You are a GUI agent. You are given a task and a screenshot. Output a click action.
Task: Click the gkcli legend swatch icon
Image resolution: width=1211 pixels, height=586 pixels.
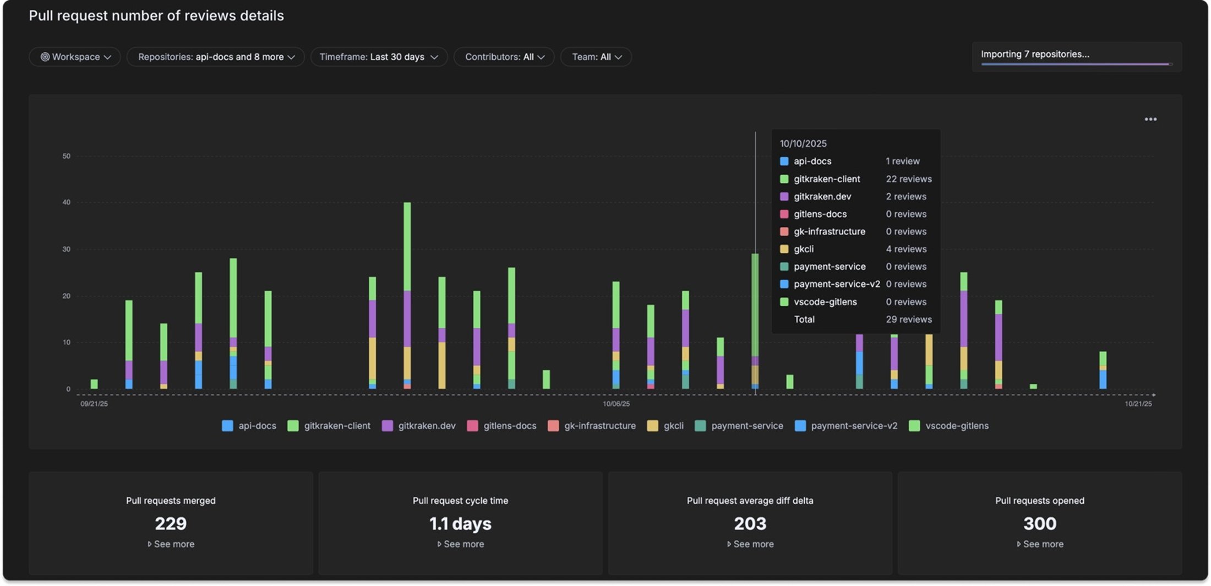pos(652,426)
